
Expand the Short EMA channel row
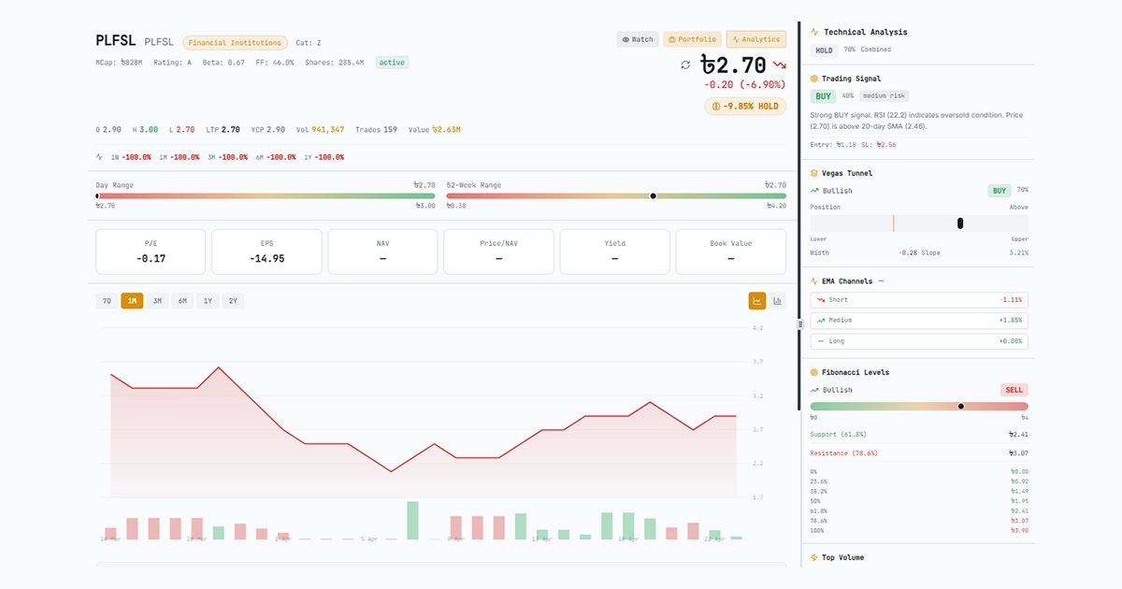[920, 300]
